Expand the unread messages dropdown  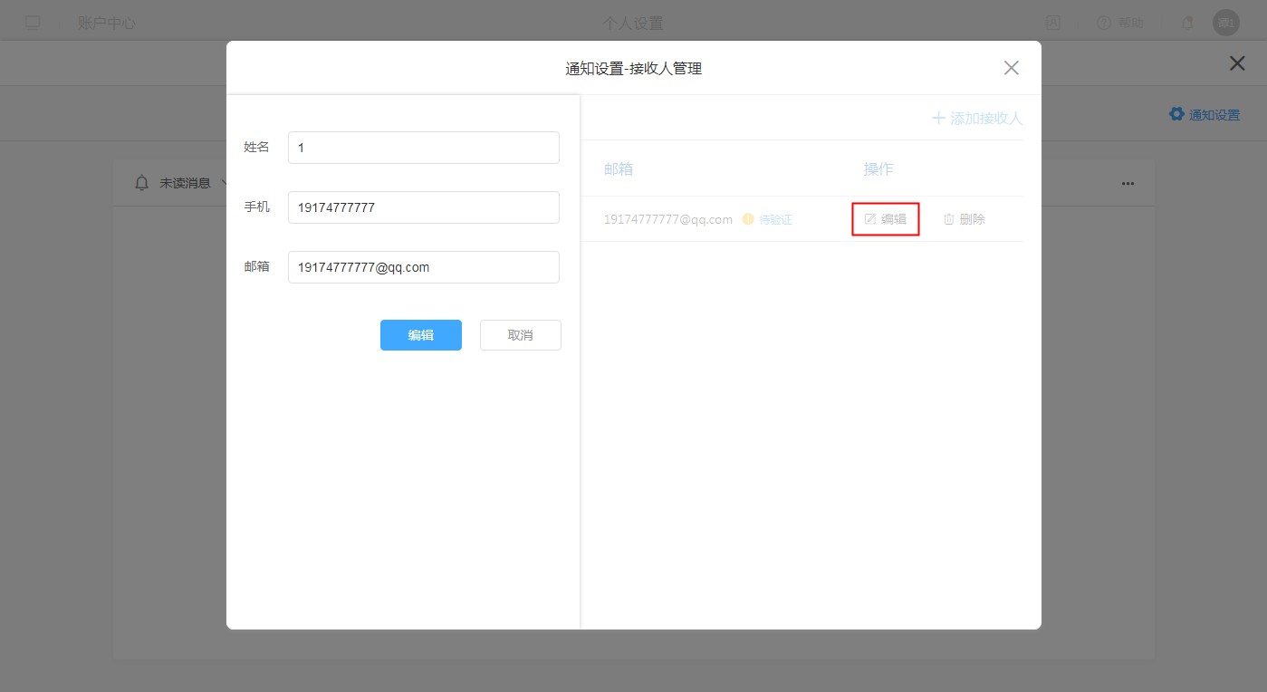coord(223,183)
